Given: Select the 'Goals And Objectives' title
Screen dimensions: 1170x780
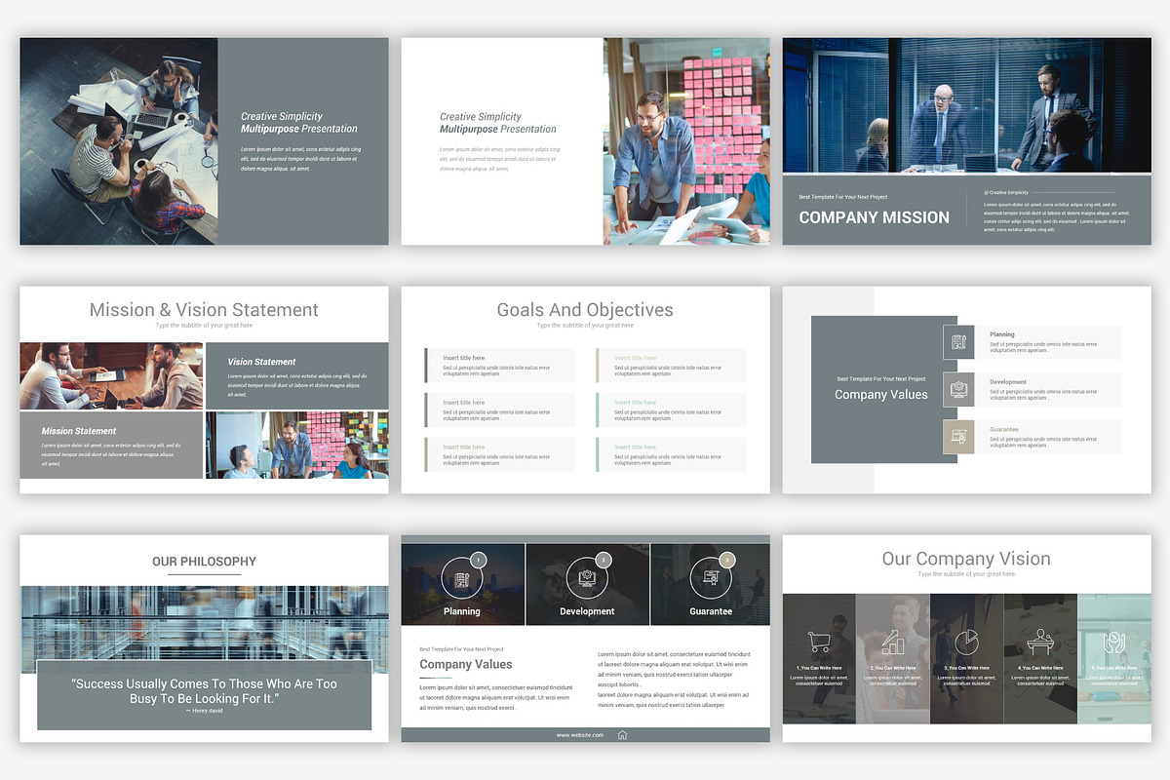Looking at the screenshot, I should (x=585, y=310).
